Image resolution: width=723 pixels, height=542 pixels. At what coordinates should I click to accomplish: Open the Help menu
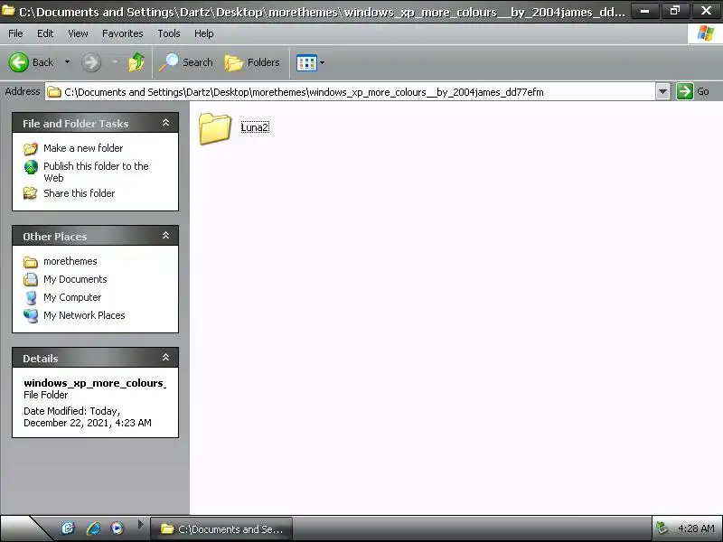[x=204, y=33]
